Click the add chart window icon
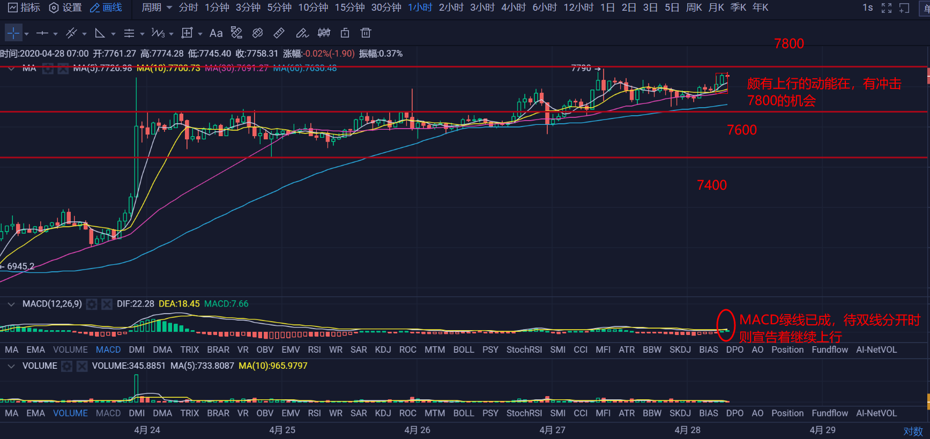Image resolution: width=930 pixels, height=439 pixels. click(x=904, y=8)
